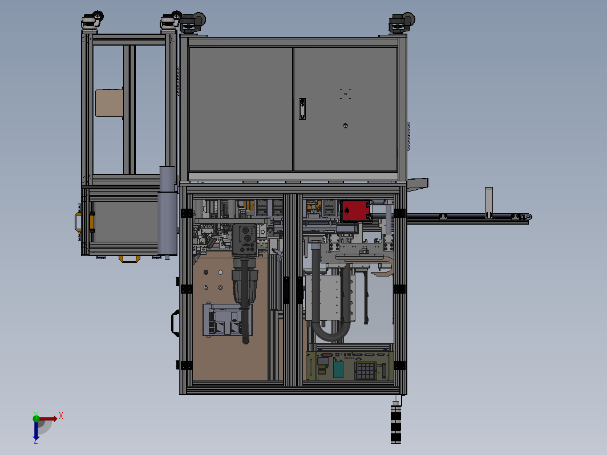The height and width of the screenshot is (455, 607).
Task: Select the tan hook-shaped part
Action: 385,267
